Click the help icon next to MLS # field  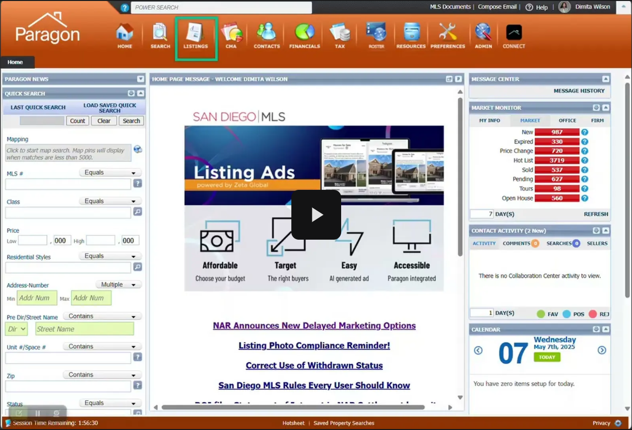pyautogui.click(x=138, y=183)
